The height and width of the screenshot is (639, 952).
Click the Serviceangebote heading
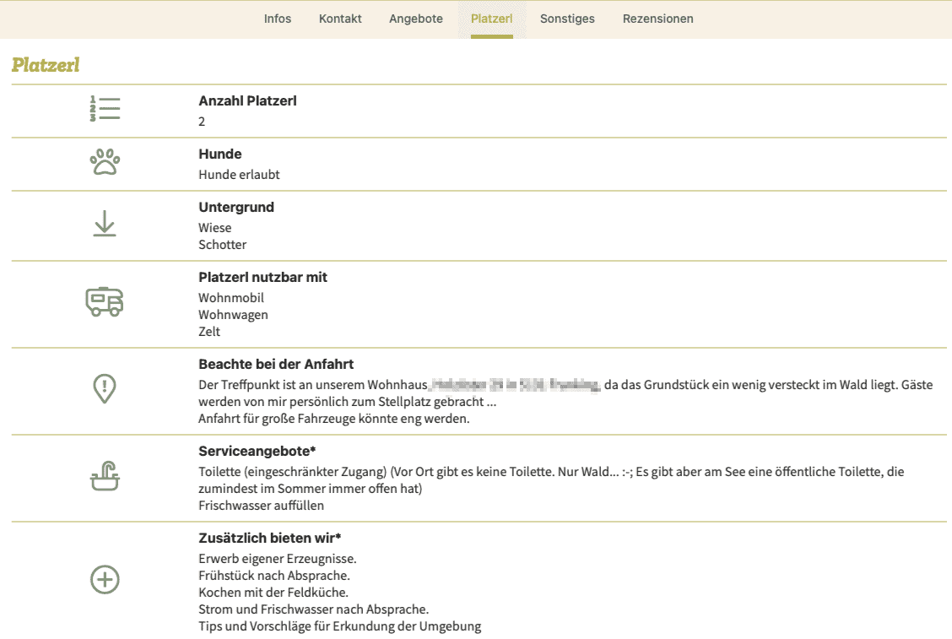coord(257,452)
